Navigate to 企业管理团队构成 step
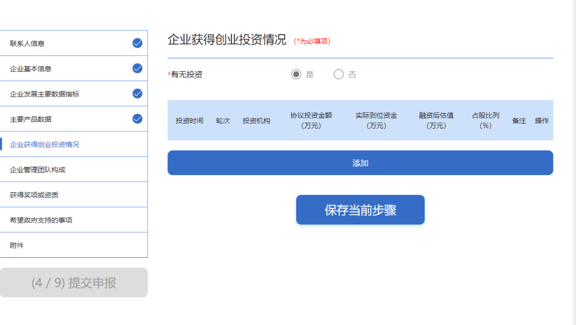 point(38,170)
